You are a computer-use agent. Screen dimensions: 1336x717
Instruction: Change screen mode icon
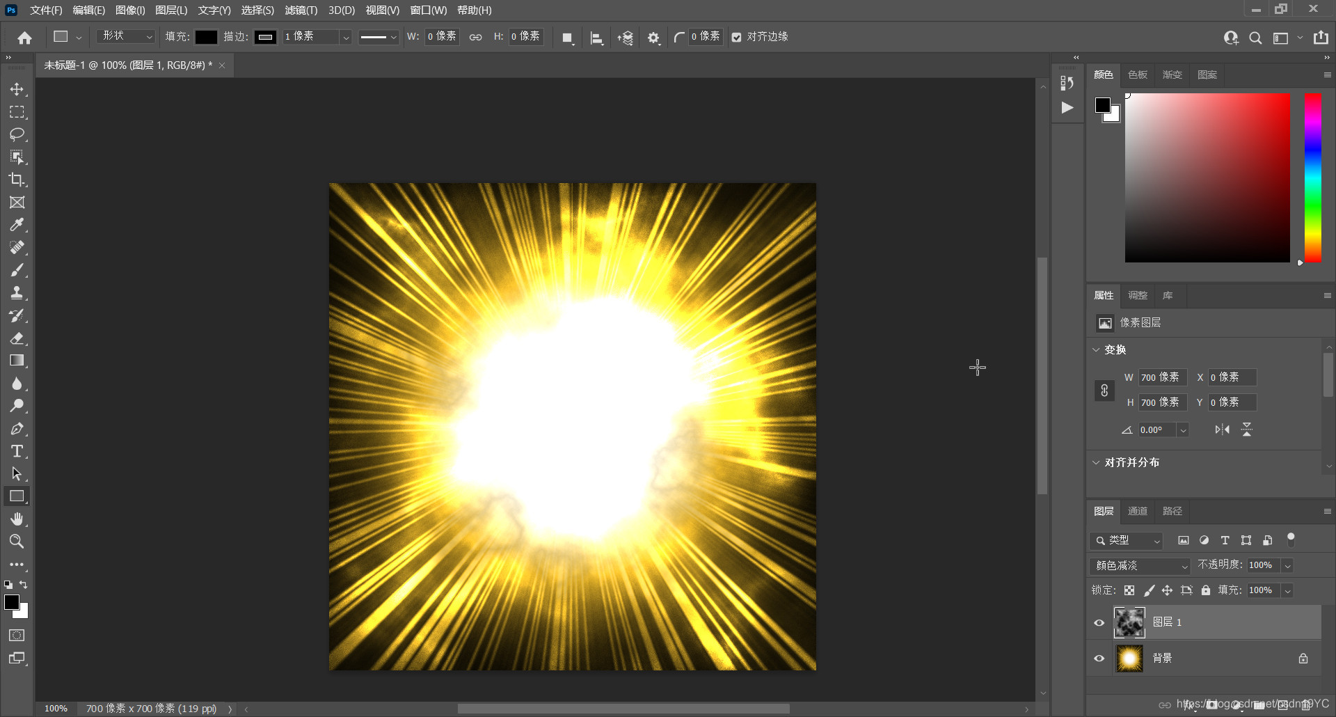pyautogui.click(x=17, y=659)
